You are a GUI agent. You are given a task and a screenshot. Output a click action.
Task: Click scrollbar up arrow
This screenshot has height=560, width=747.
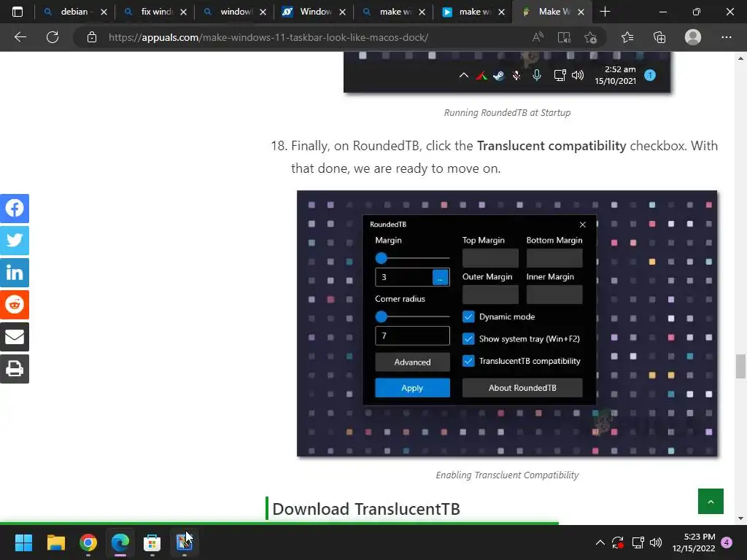click(740, 58)
